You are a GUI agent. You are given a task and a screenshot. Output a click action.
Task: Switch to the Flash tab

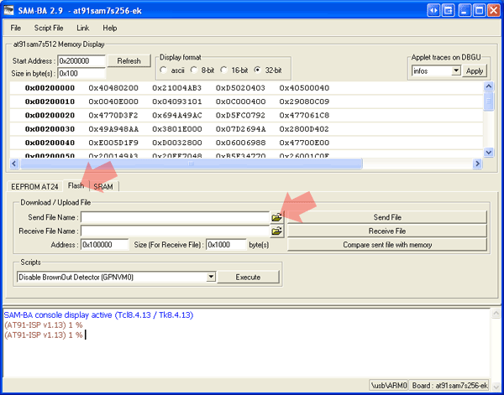[x=76, y=185]
